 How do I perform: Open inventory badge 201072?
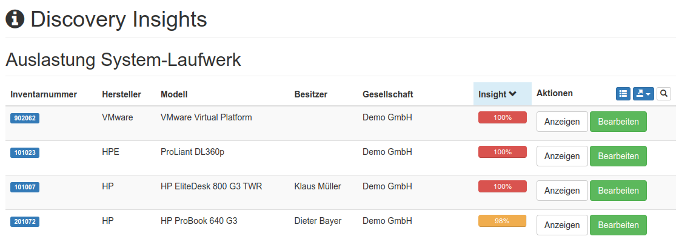25,222
